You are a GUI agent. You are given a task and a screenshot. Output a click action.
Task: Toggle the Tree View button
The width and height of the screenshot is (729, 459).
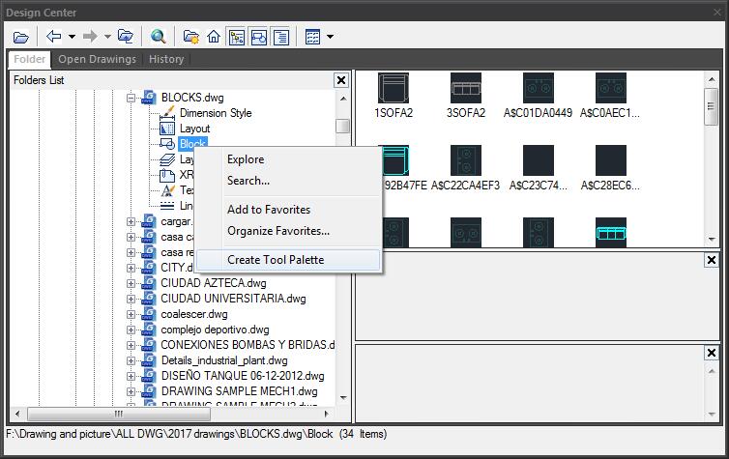236,37
